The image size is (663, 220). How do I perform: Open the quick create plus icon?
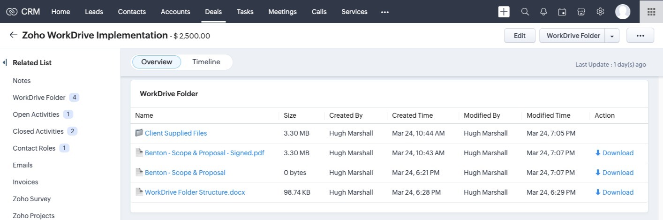[504, 12]
